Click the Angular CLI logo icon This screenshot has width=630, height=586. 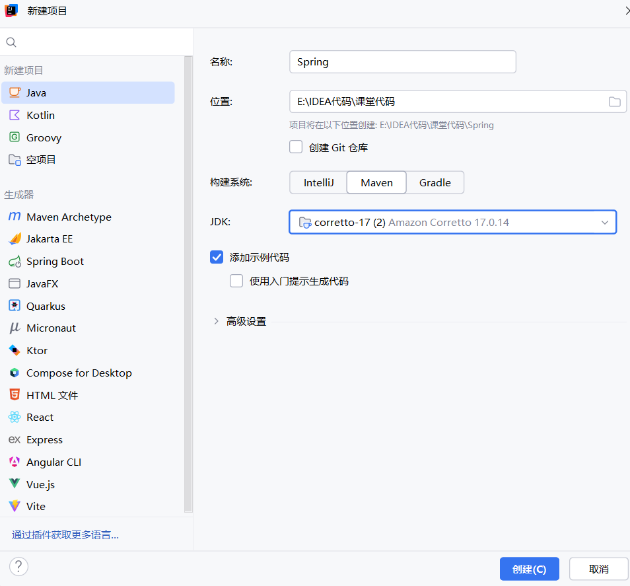(15, 462)
